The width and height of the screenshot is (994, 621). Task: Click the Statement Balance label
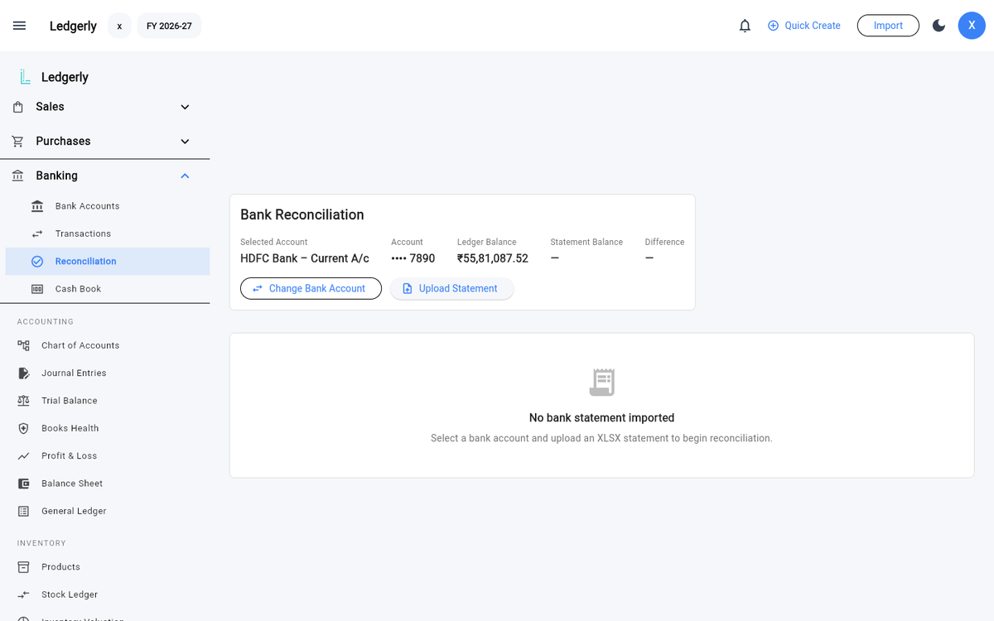pos(586,242)
